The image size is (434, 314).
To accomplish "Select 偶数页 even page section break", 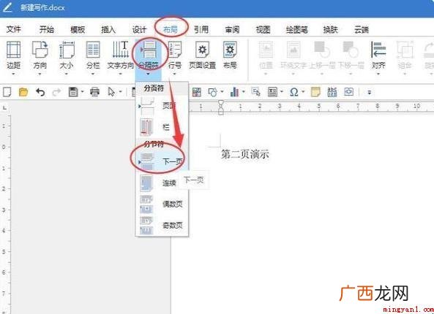I will [162, 204].
